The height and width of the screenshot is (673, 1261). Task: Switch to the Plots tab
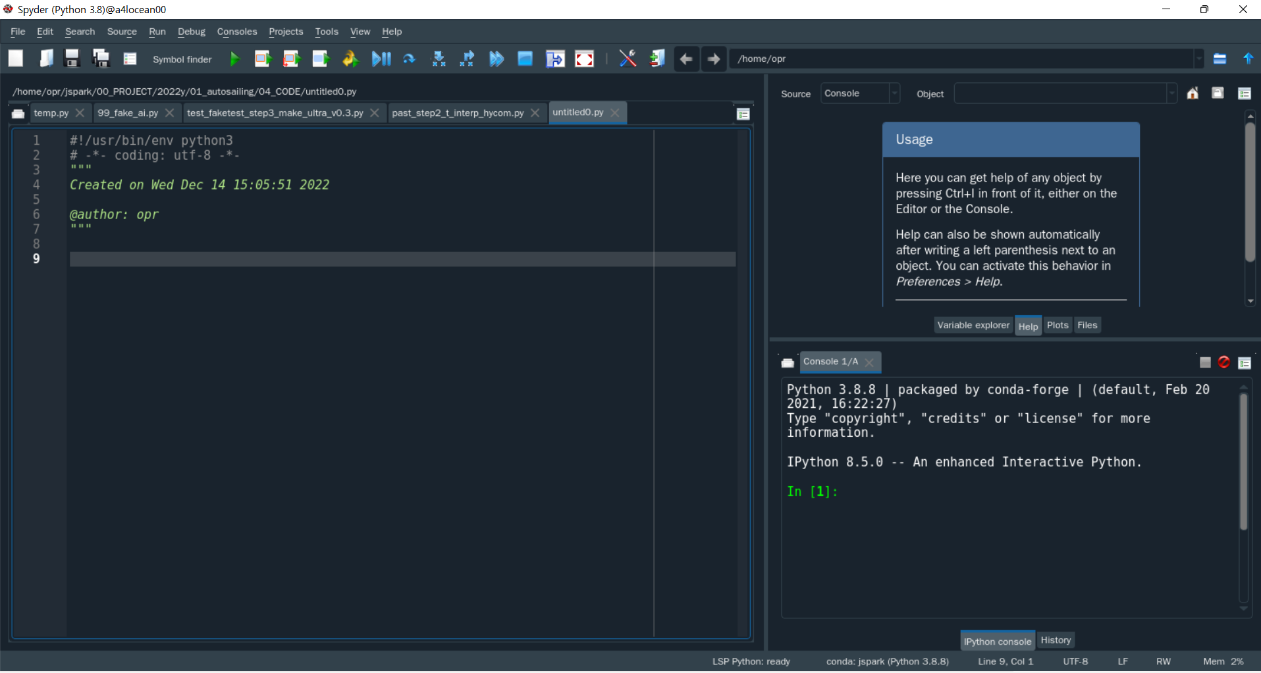1058,325
